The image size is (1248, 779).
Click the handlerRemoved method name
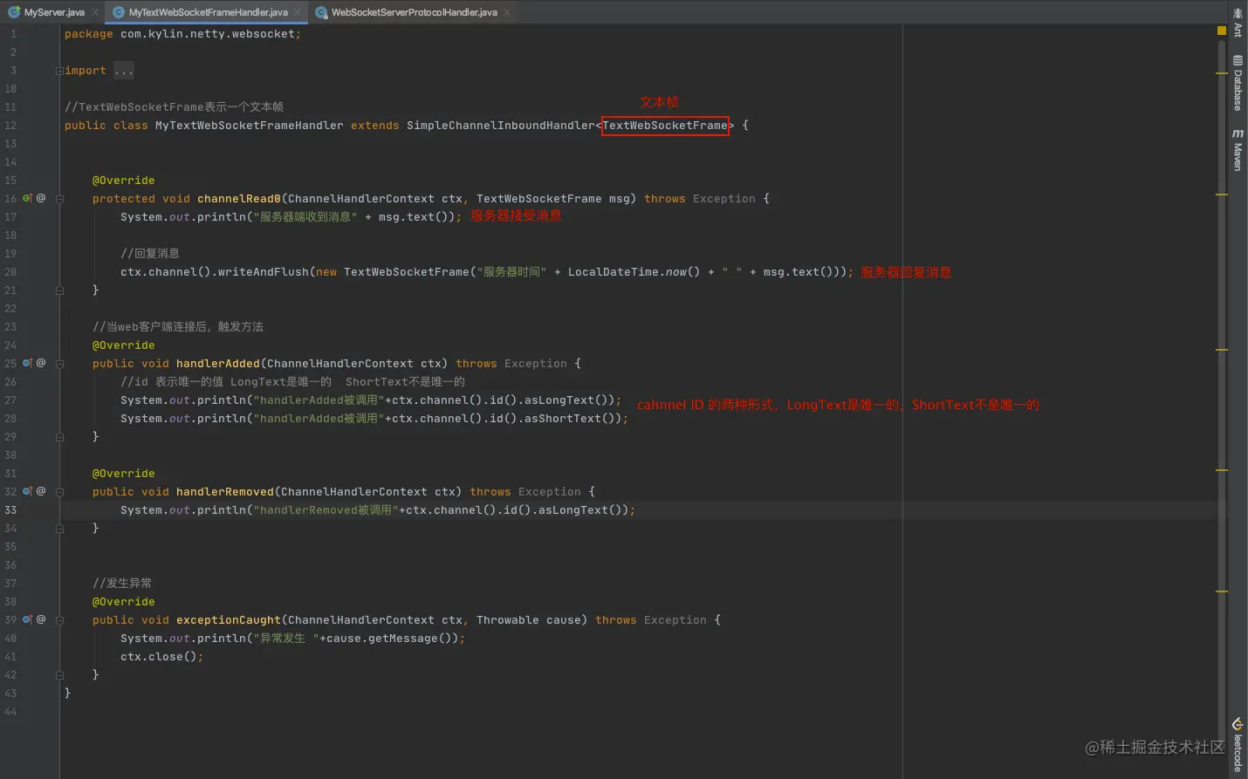coord(225,492)
